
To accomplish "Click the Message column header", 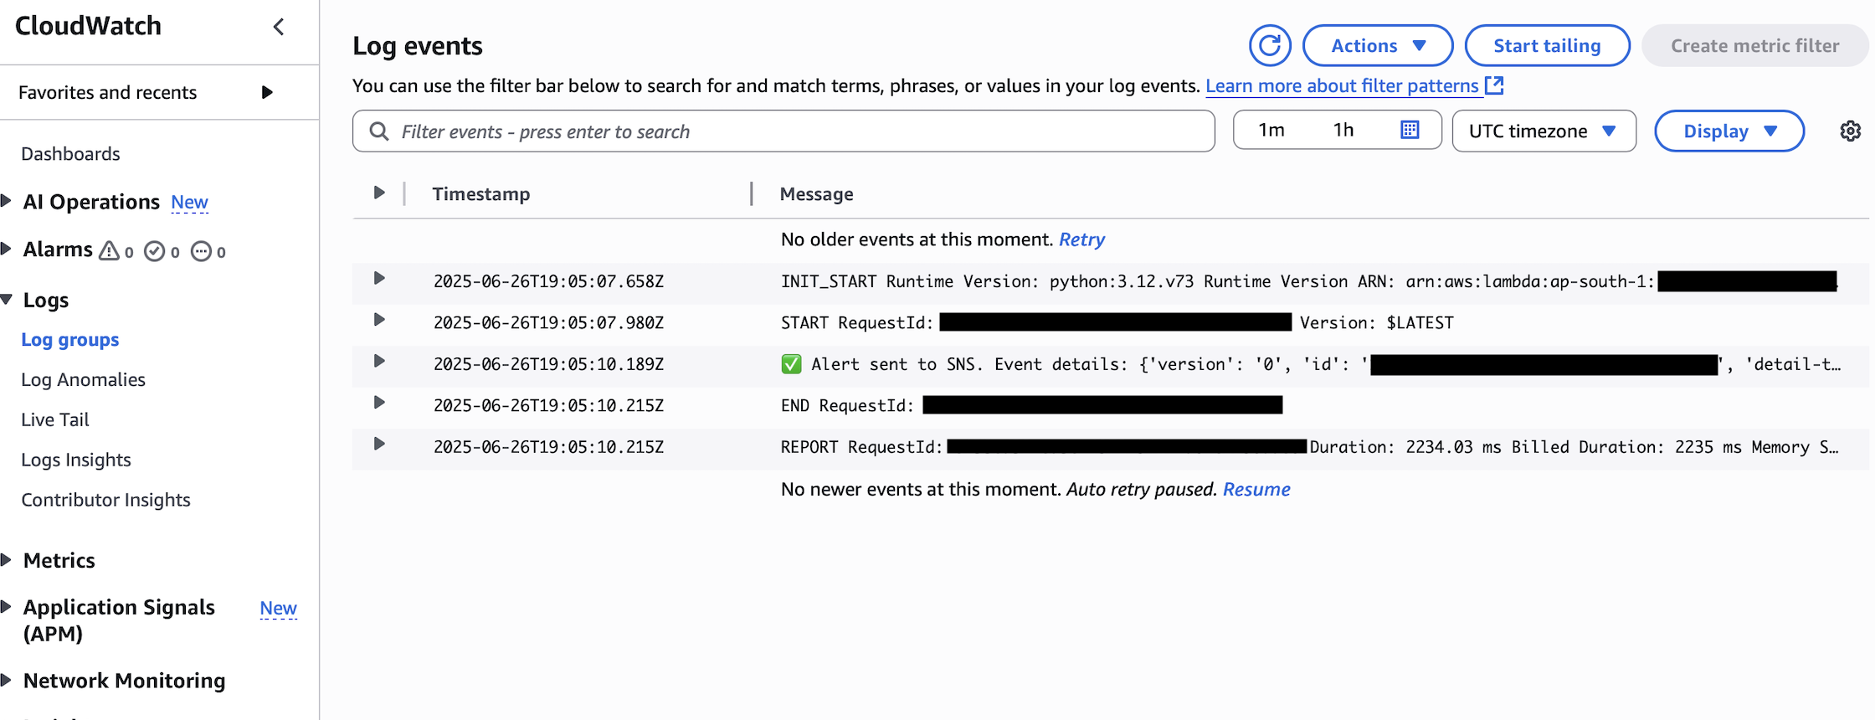I will (816, 194).
